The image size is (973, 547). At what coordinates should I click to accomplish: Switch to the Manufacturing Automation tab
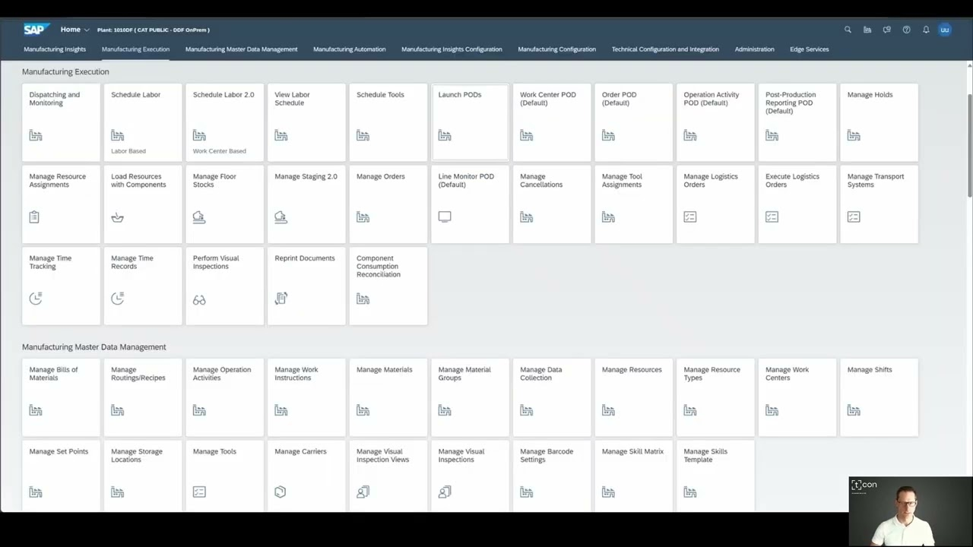(349, 49)
